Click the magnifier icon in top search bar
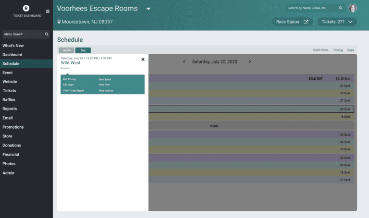369x218 pixels. (x=341, y=8)
